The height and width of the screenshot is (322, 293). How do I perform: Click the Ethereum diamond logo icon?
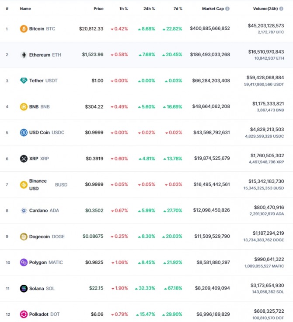click(24, 55)
